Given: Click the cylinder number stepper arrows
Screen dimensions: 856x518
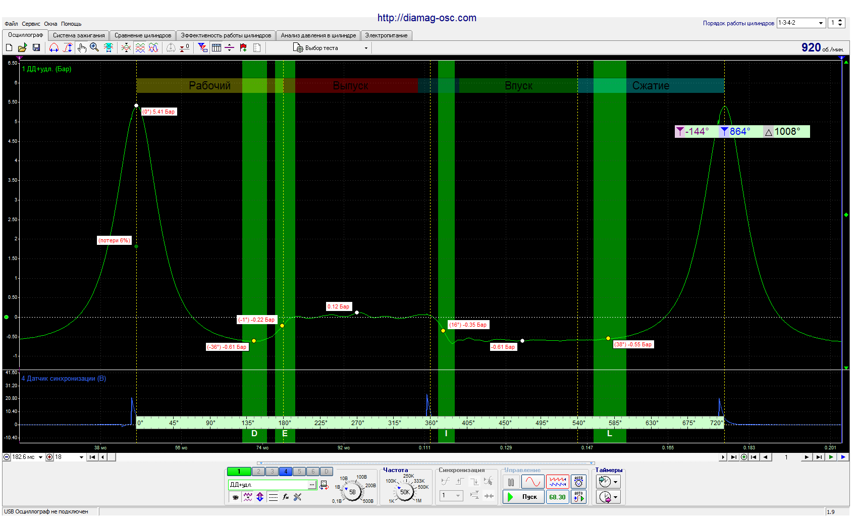Looking at the screenshot, I should (840, 23).
